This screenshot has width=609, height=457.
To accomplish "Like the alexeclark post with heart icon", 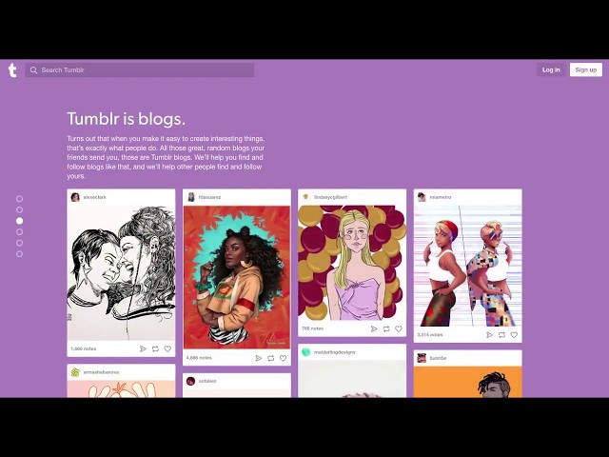I will coord(167,349).
